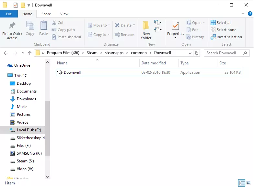Refresh the Downwell folder view
The height and width of the screenshot is (187, 254).
[x=196, y=53]
